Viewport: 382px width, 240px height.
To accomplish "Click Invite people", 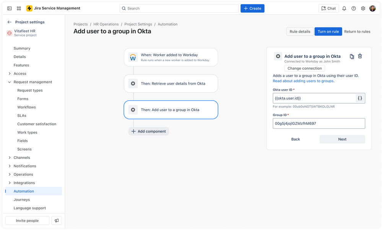I will pyautogui.click(x=27, y=220).
